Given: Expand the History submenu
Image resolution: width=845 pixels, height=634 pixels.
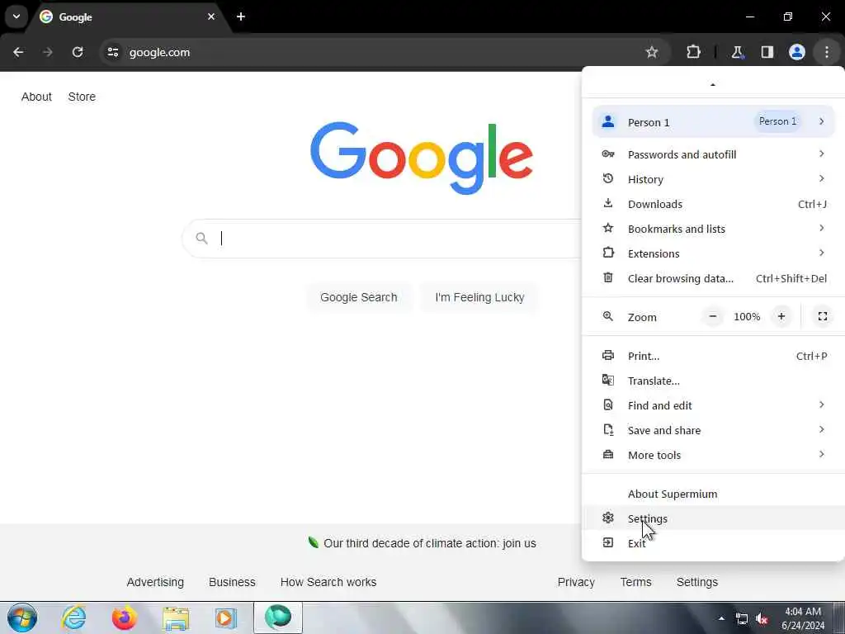Looking at the screenshot, I should (714, 179).
